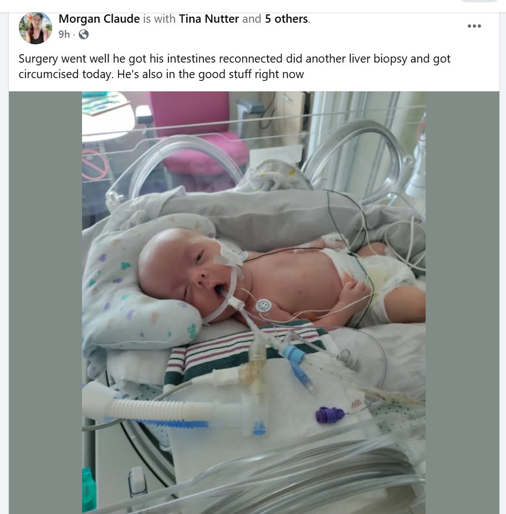Visit Tina Nutter's tagged profile

208,19
